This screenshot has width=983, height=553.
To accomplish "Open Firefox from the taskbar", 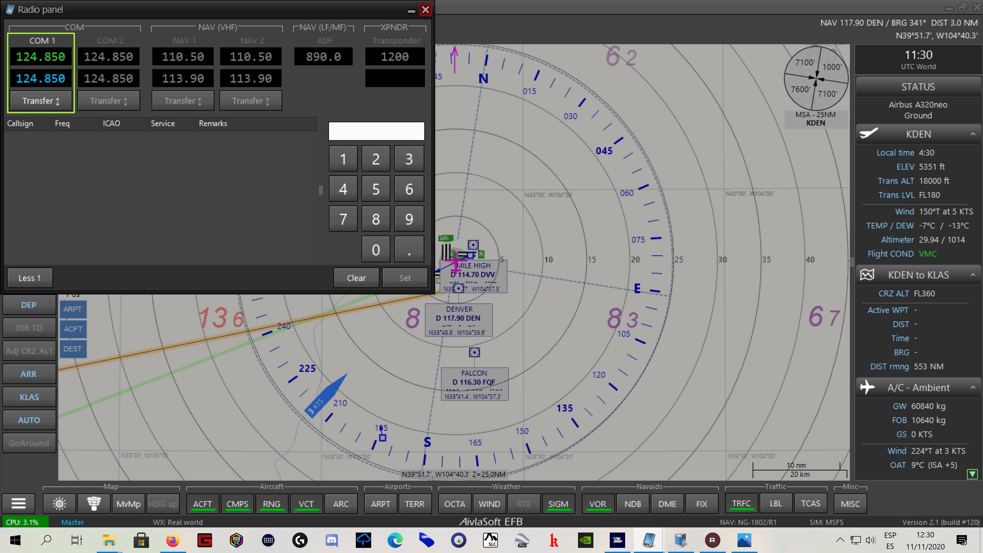I will click(x=173, y=540).
